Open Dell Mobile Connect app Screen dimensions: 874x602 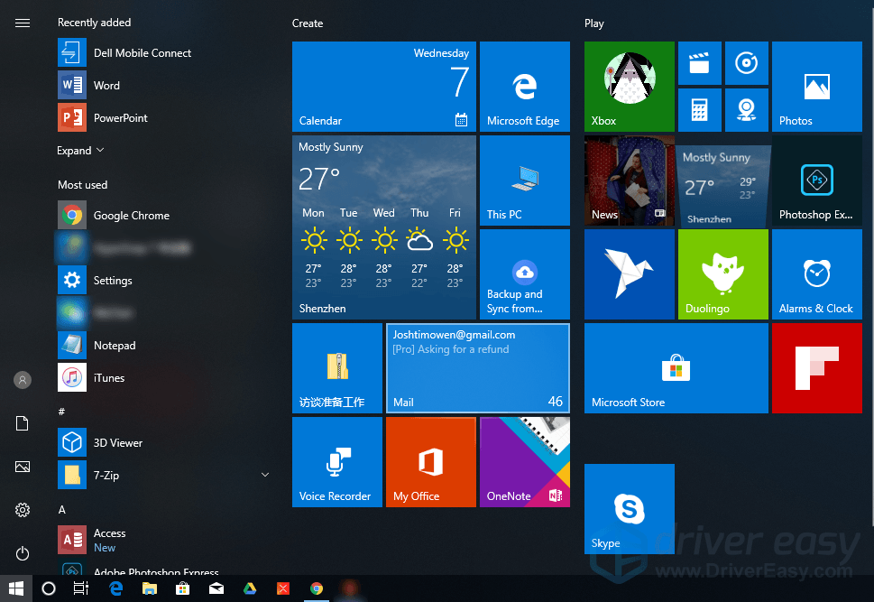click(x=161, y=53)
